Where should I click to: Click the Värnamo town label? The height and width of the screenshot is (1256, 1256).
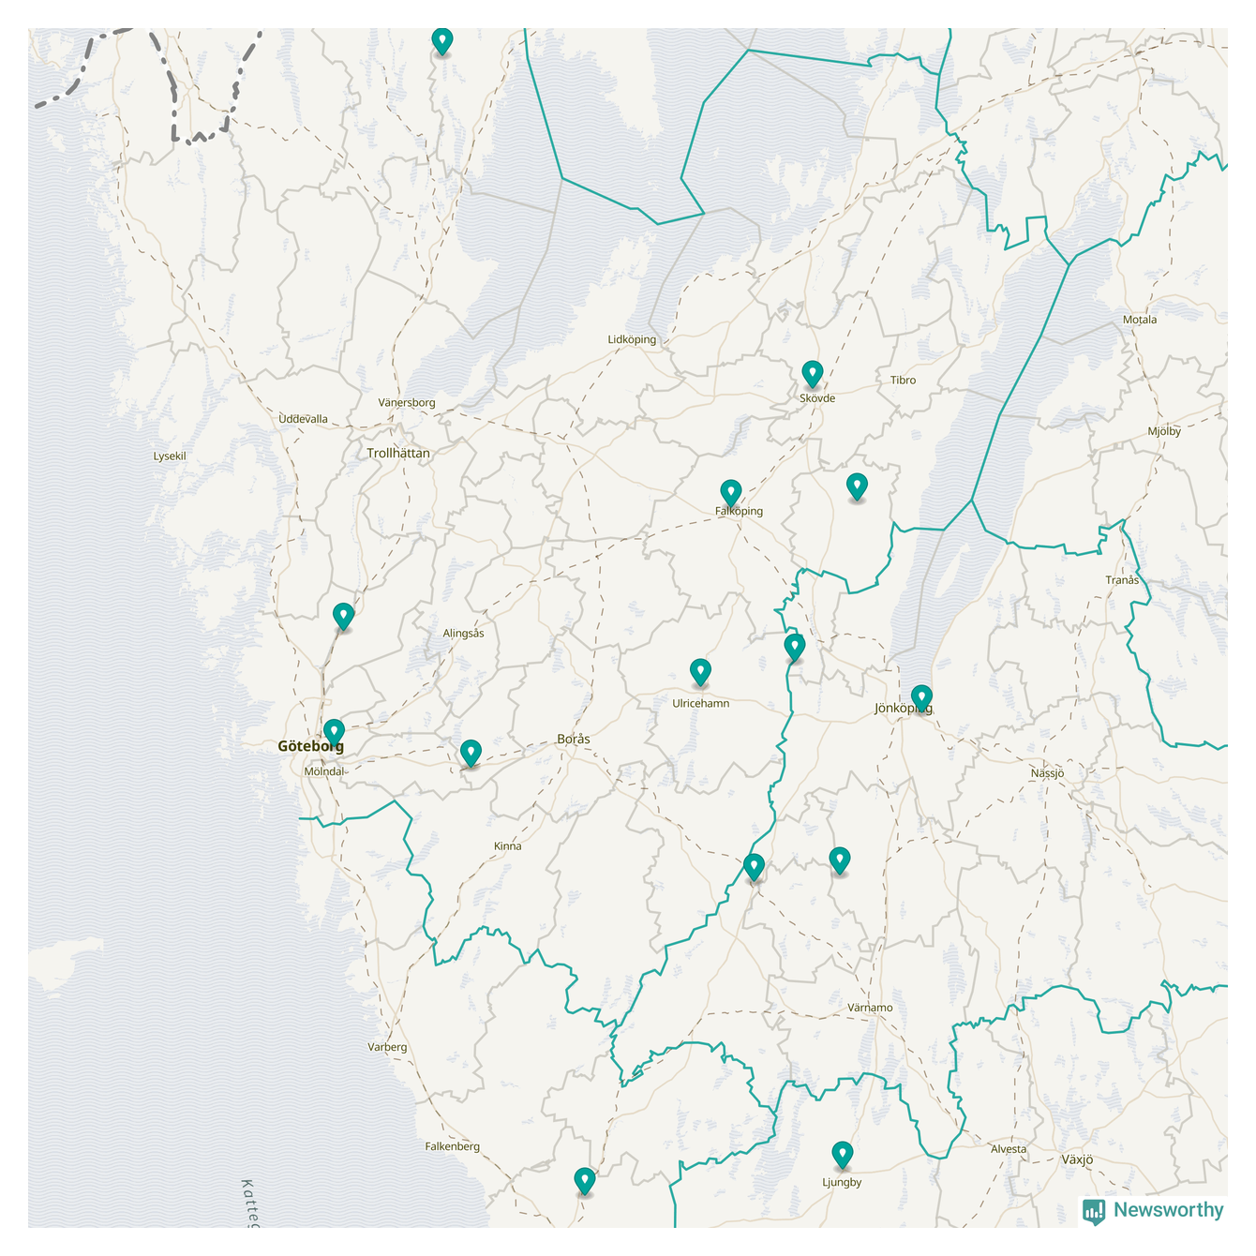pos(870,1008)
